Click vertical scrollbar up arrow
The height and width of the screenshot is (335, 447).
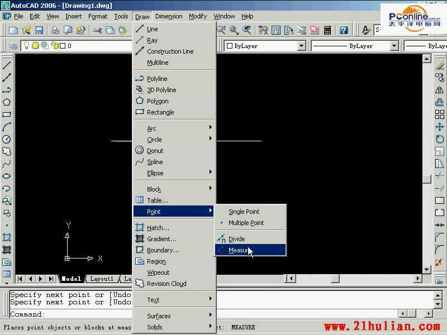point(426,59)
